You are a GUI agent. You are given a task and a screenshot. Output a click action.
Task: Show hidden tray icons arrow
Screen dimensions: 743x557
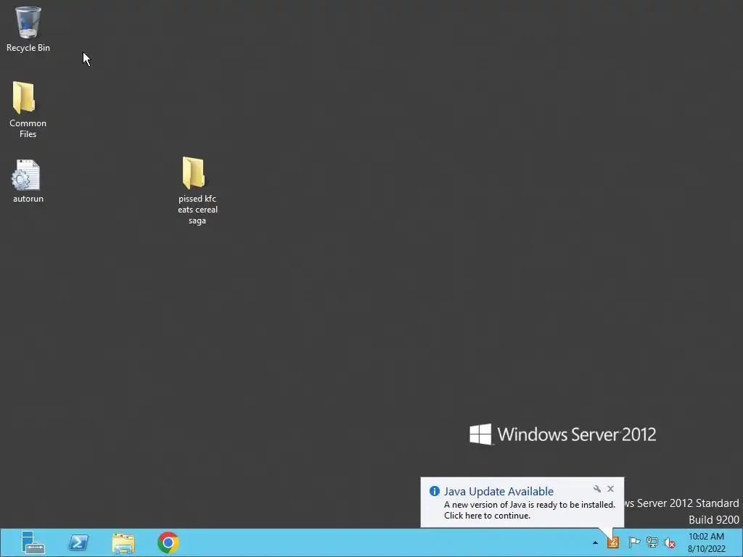(595, 542)
